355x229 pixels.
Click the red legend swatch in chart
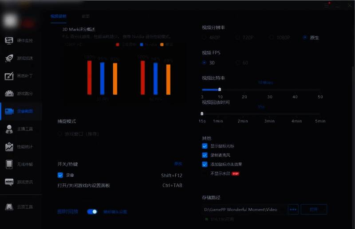click(118, 45)
